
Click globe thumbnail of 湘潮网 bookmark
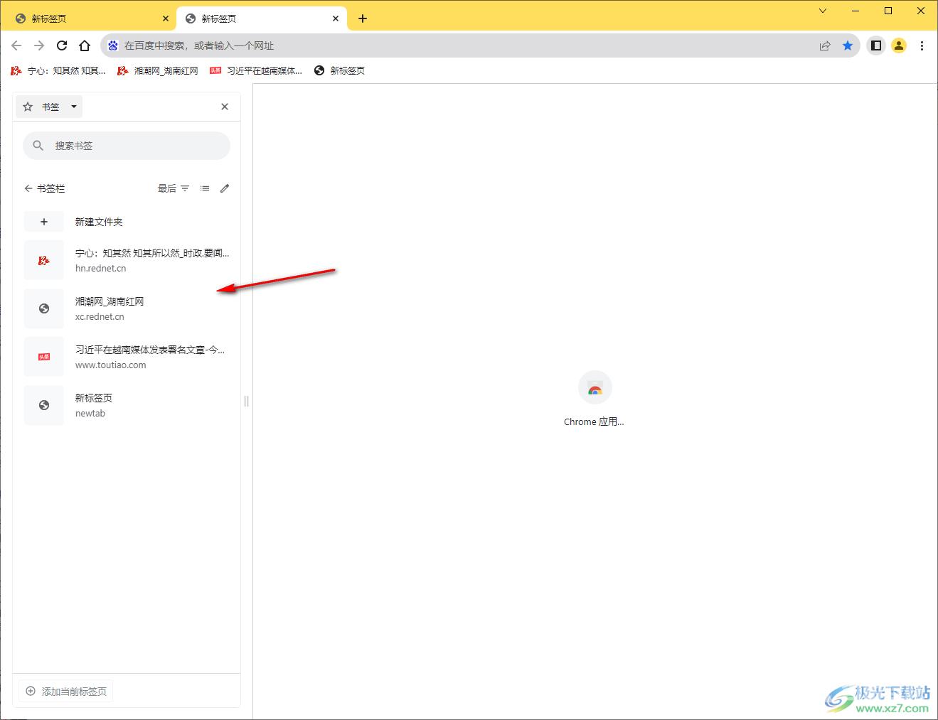[x=44, y=308]
